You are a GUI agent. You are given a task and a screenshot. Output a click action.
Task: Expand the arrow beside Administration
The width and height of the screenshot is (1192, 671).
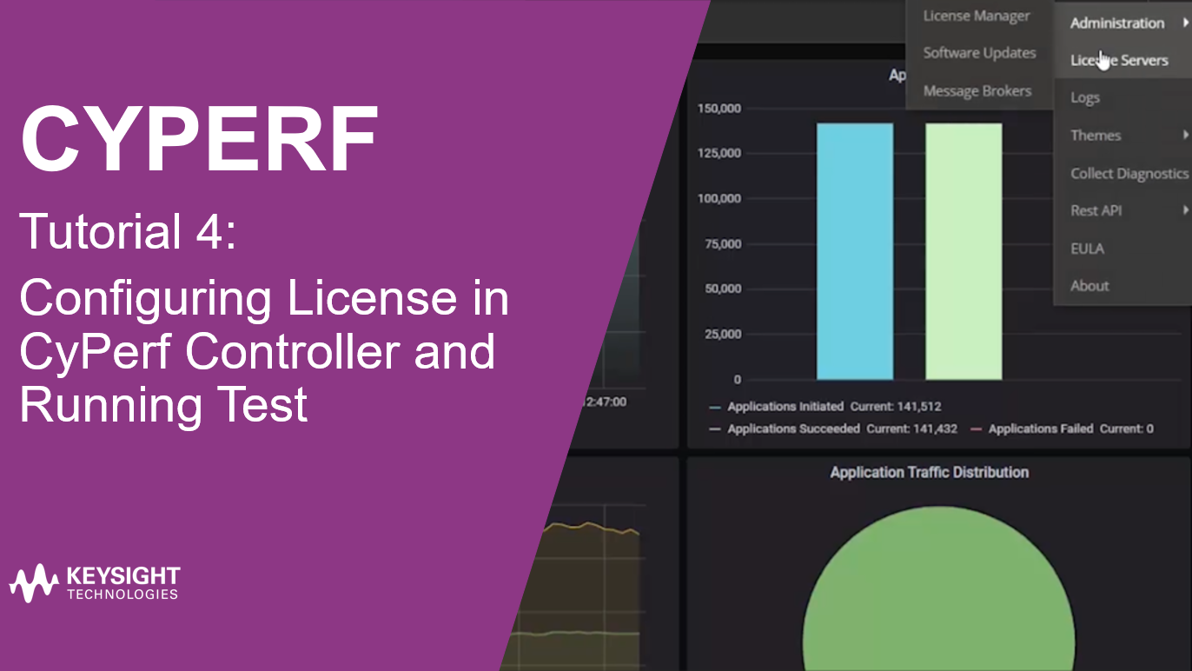click(1186, 23)
